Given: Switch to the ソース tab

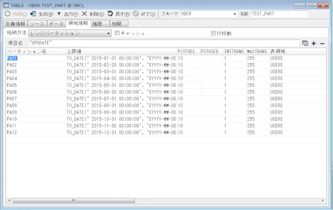Looking at the screenshot, I should click(x=37, y=24).
